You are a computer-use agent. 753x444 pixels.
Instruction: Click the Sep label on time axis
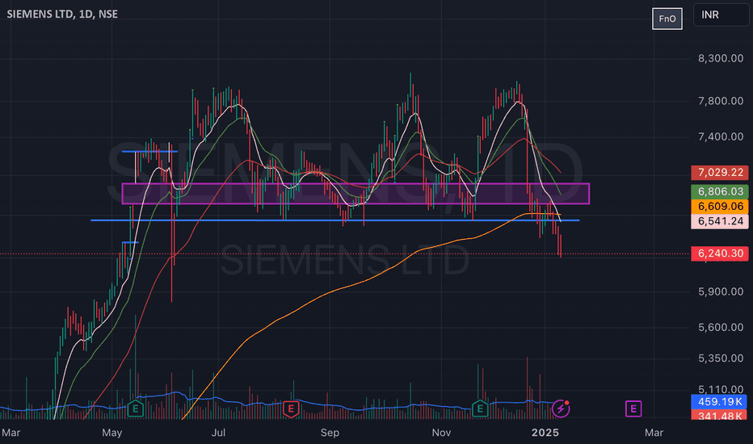[x=330, y=433]
